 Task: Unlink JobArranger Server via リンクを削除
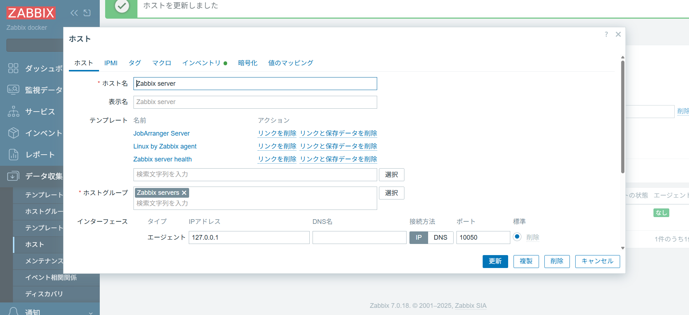point(277,133)
